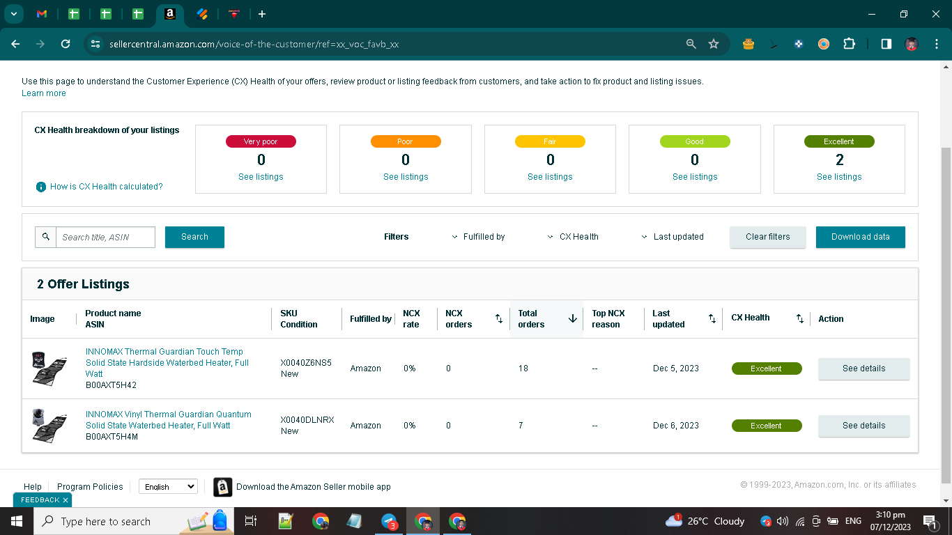Click Download the Amazon Seller mobile app
This screenshot has width=952, height=535.
click(314, 487)
